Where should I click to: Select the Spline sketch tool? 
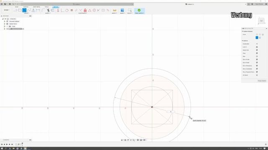[29, 10]
